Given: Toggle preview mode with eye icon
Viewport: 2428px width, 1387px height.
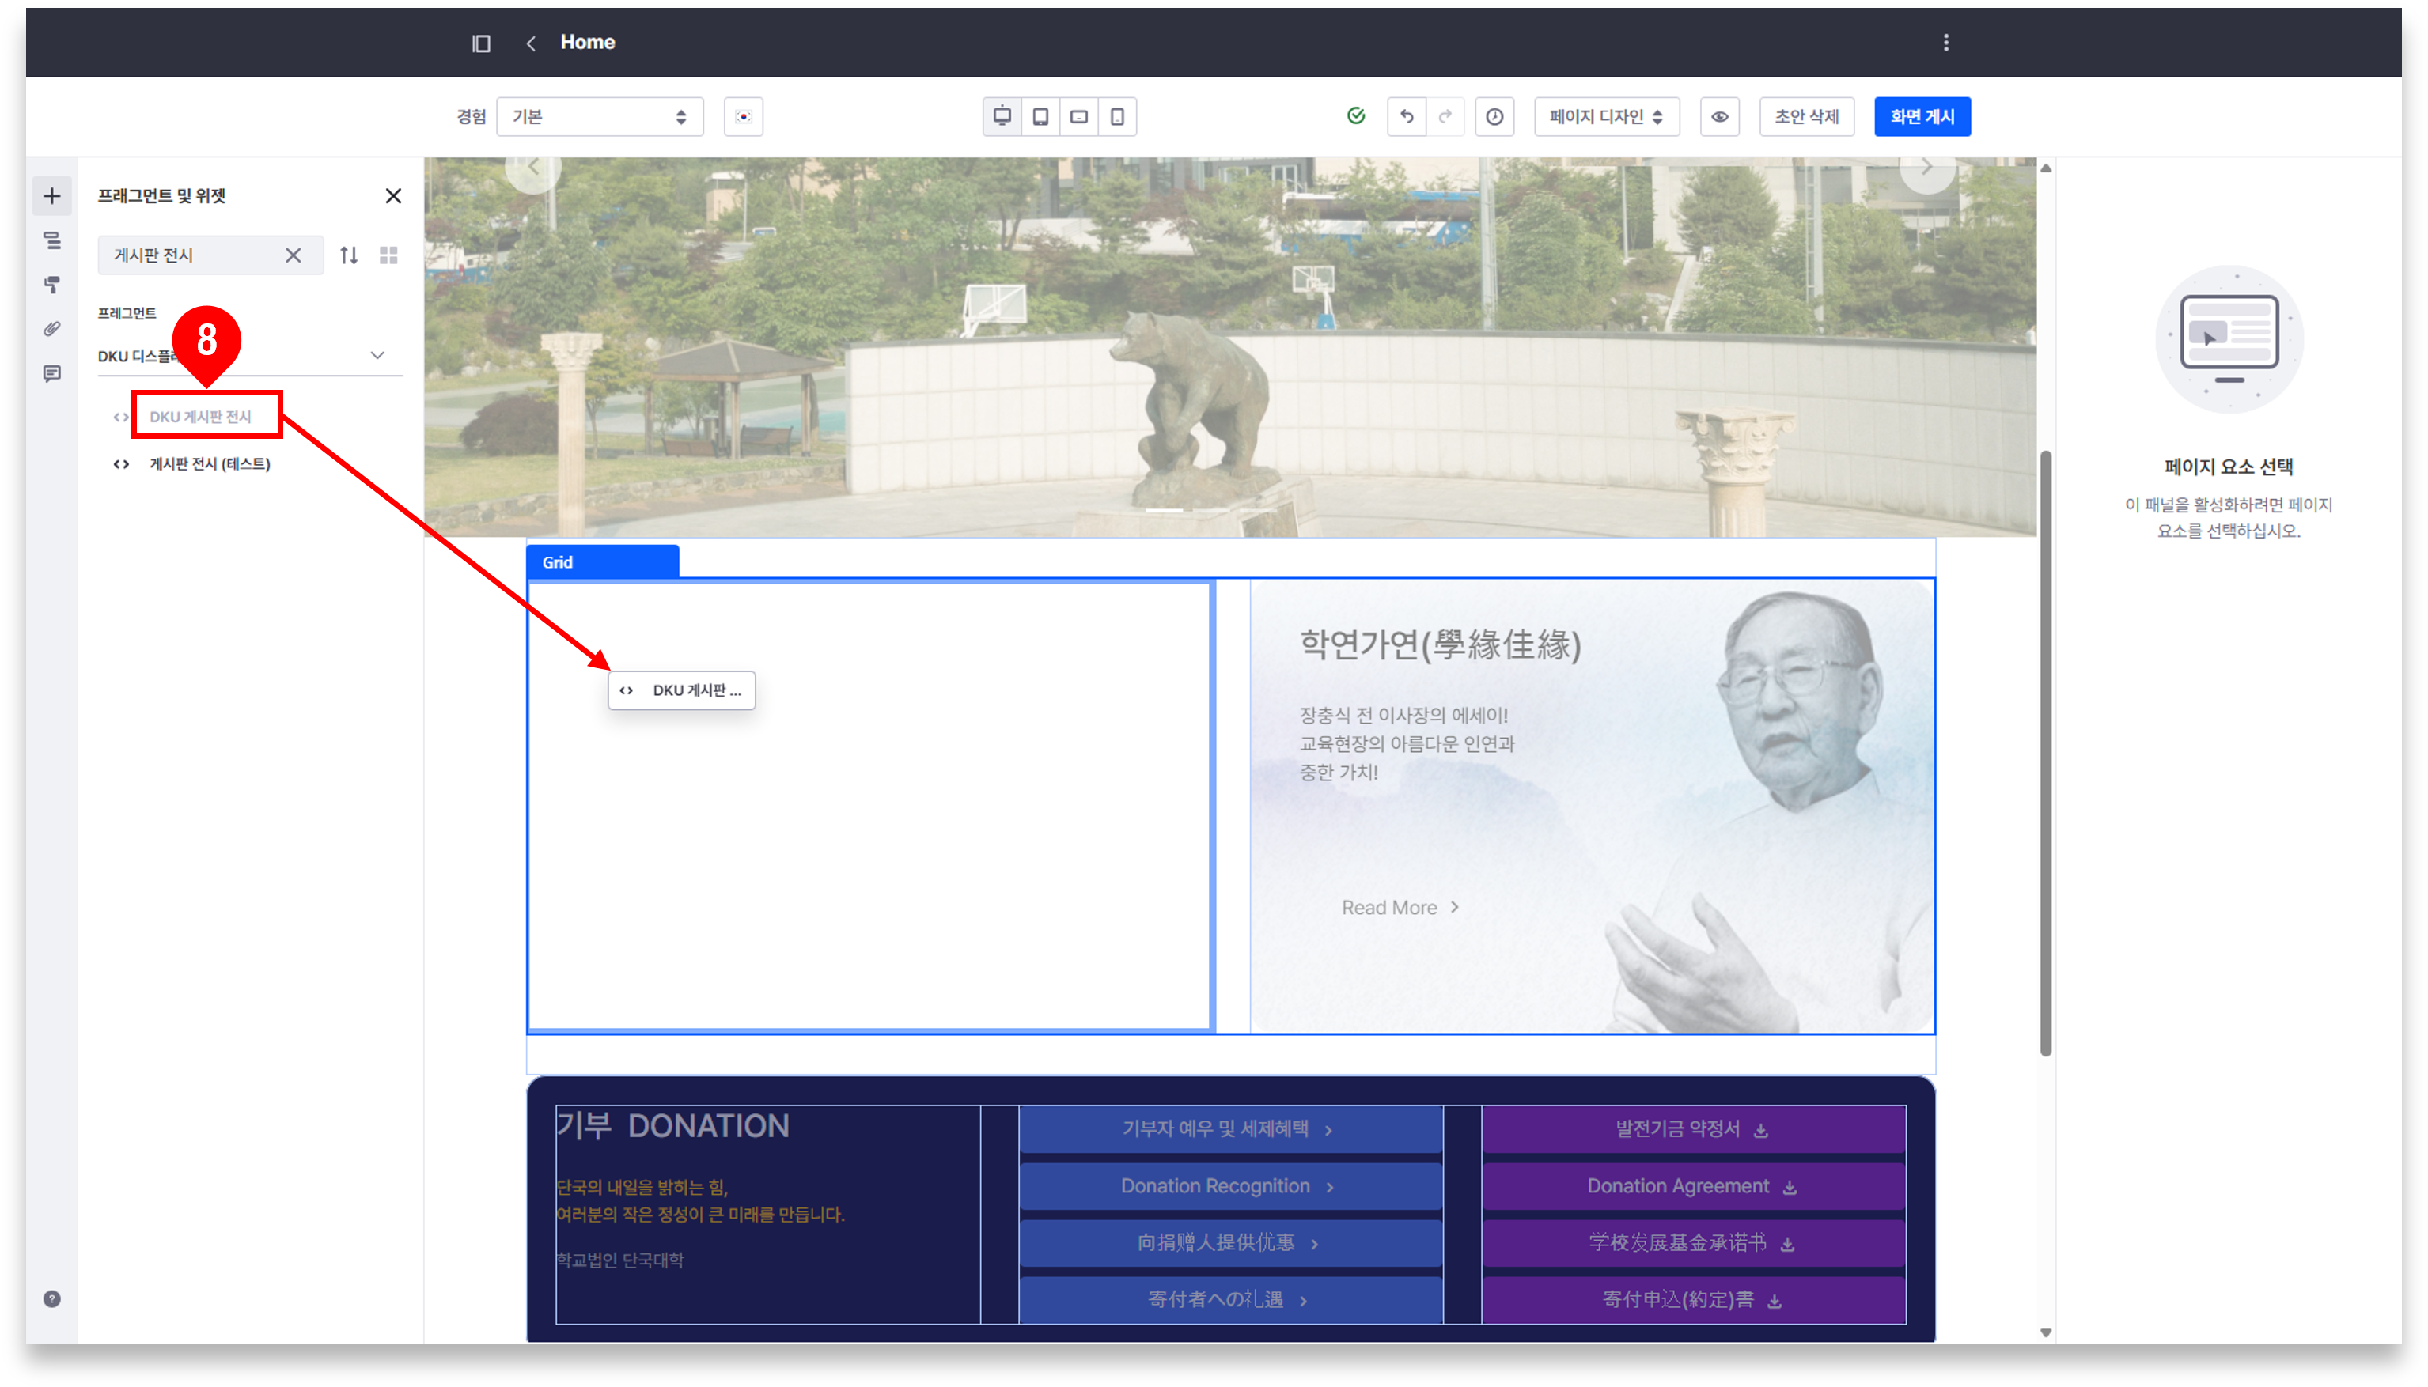Looking at the screenshot, I should coord(1719,116).
